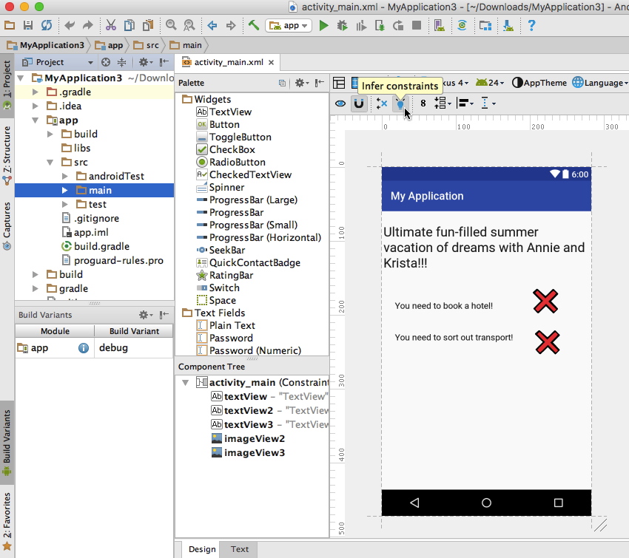Collapse the activity_main component tree node
Viewport: 629px width, 558px height.
tap(185, 383)
